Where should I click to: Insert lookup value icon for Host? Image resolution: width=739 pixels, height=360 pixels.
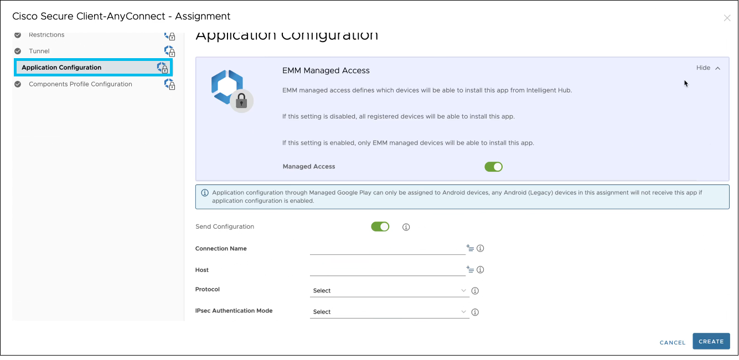(x=470, y=269)
